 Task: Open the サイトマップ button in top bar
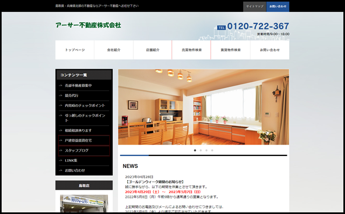point(254,6)
